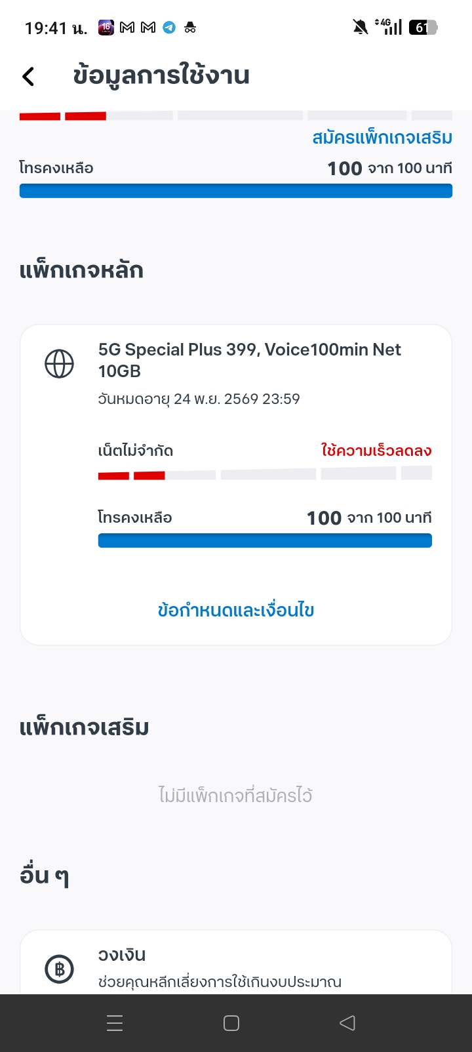Screen dimensions: 472x1052
Task: Open the วงเงิน credit limit card
Action: tap(236, 964)
